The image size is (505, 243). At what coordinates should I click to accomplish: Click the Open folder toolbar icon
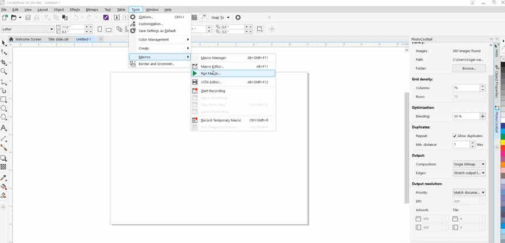tap(14, 18)
